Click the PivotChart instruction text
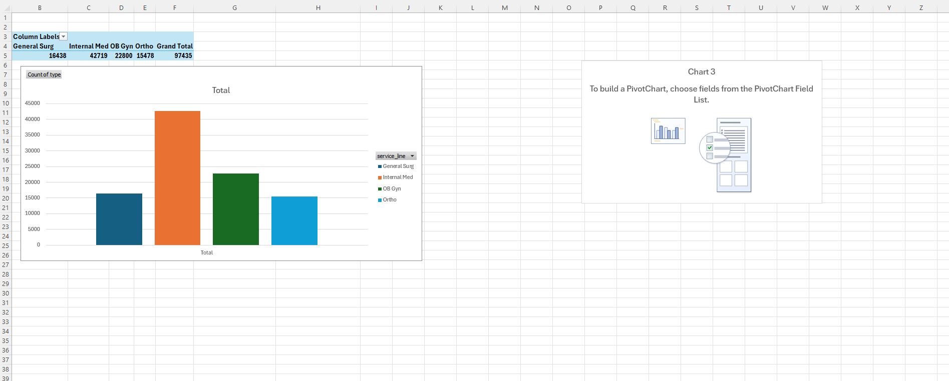 701,94
